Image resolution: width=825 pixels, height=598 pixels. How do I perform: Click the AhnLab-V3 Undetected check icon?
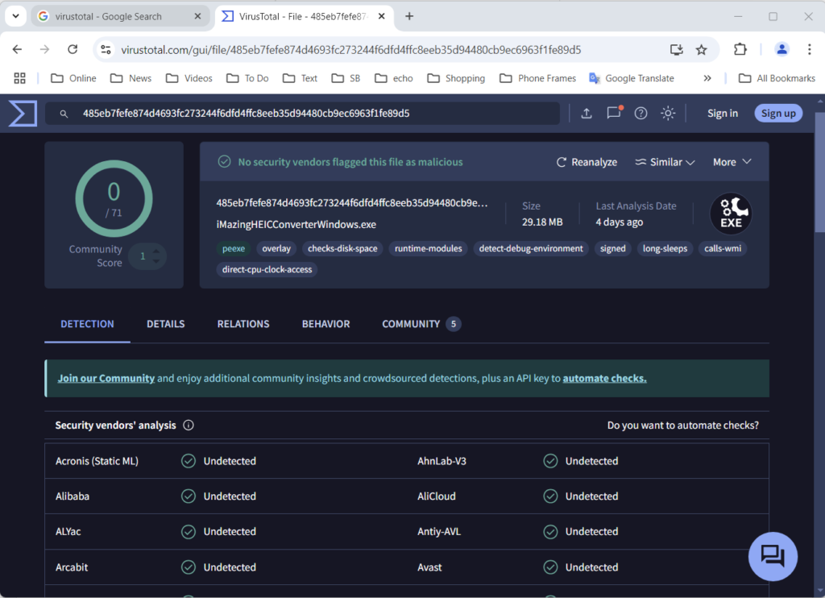coord(550,461)
